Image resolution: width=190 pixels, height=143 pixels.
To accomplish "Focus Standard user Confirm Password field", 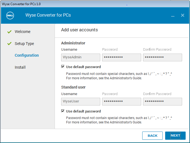I will pos(162,102).
